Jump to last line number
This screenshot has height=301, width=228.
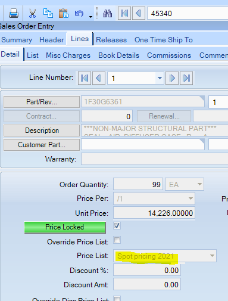(x=186, y=78)
